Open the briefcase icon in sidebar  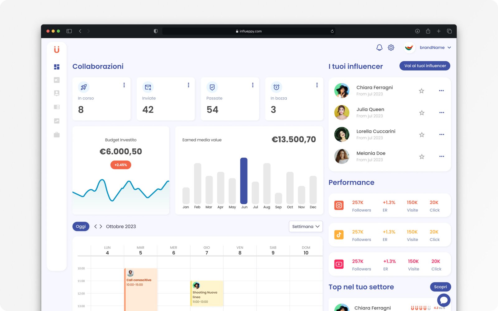(57, 135)
